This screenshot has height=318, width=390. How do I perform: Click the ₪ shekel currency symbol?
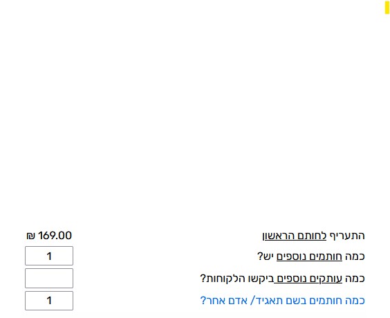pos(31,236)
